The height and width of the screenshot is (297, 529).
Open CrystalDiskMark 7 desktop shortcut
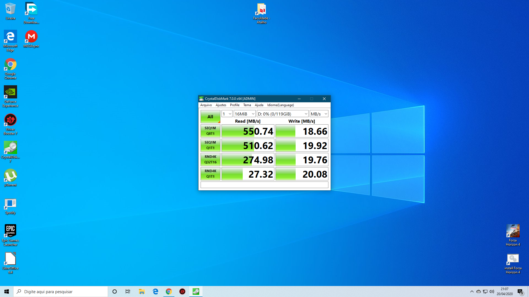(x=10, y=152)
